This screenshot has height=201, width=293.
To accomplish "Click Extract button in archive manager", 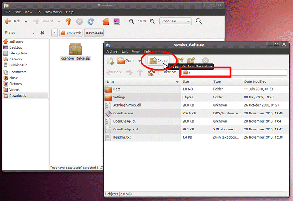I will click(159, 60).
